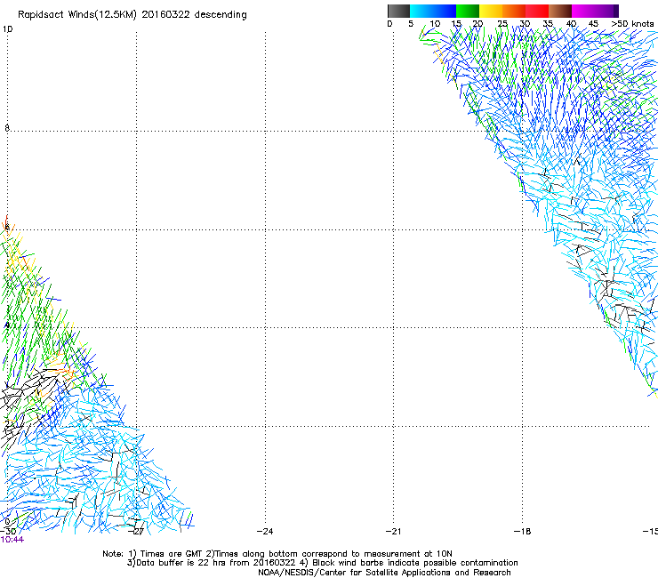658x578 pixels.
Task: Click the magenta 40-45 knots color segment
Action: pos(583,11)
